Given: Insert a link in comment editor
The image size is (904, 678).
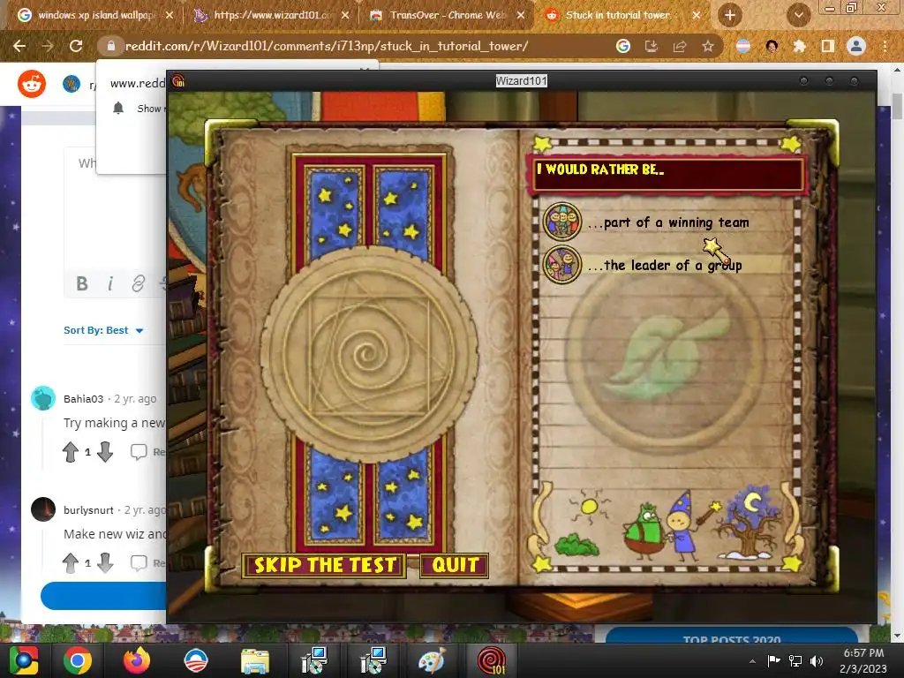Looking at the screenshot, I should coord(139,283).
